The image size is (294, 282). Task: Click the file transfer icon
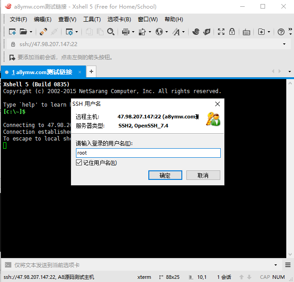coord(142,32)
